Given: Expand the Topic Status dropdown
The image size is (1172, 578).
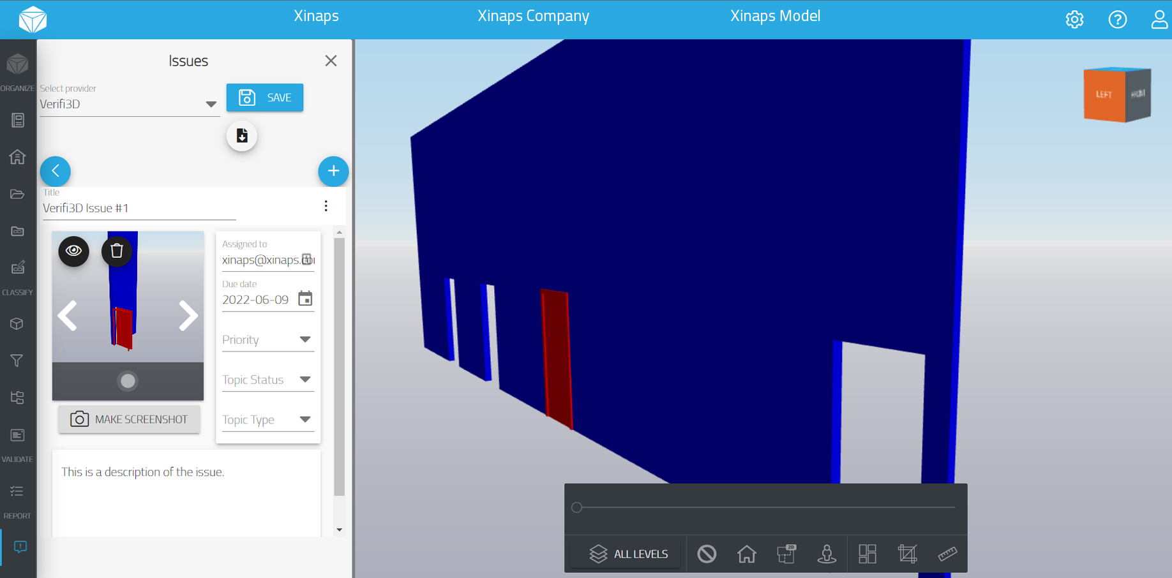Looking at the screenshot, I should (x=267, y=380).
